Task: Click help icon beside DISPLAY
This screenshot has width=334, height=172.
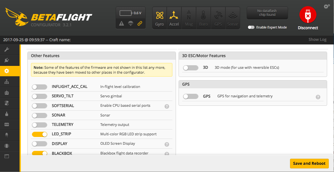Action: [x=167, y=144]
